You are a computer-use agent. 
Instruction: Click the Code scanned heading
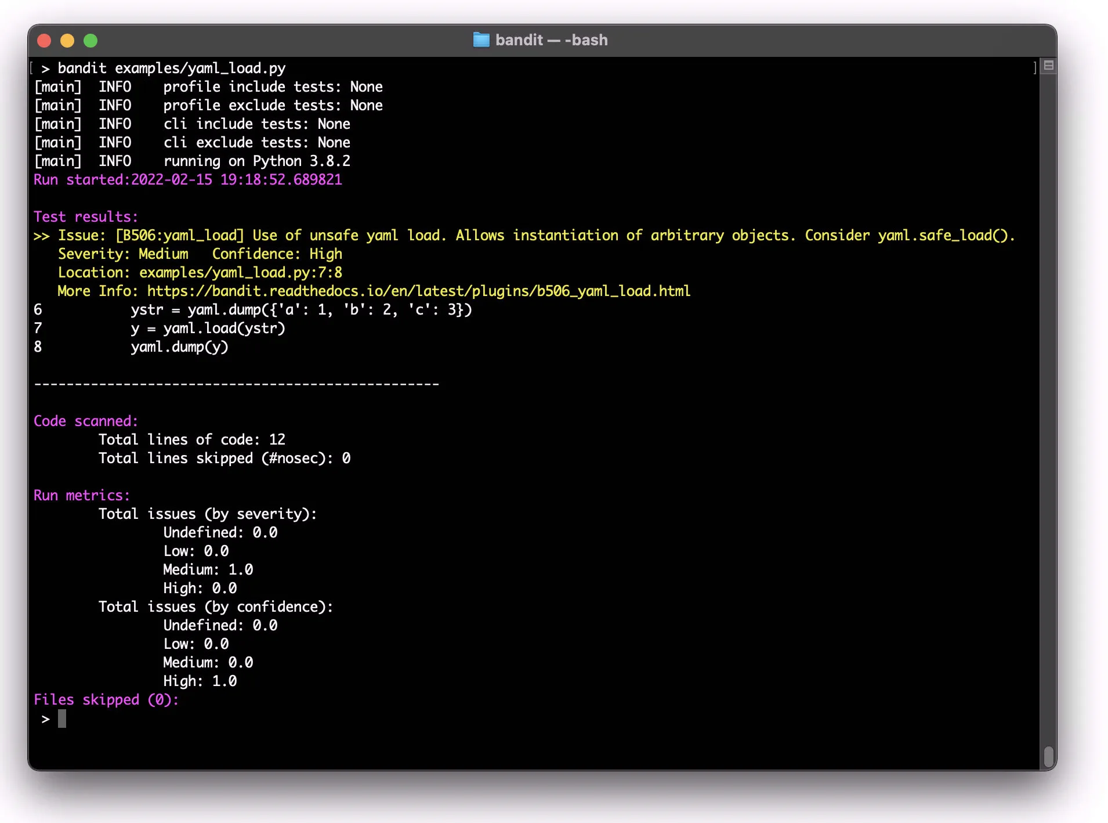pos(85,421)
